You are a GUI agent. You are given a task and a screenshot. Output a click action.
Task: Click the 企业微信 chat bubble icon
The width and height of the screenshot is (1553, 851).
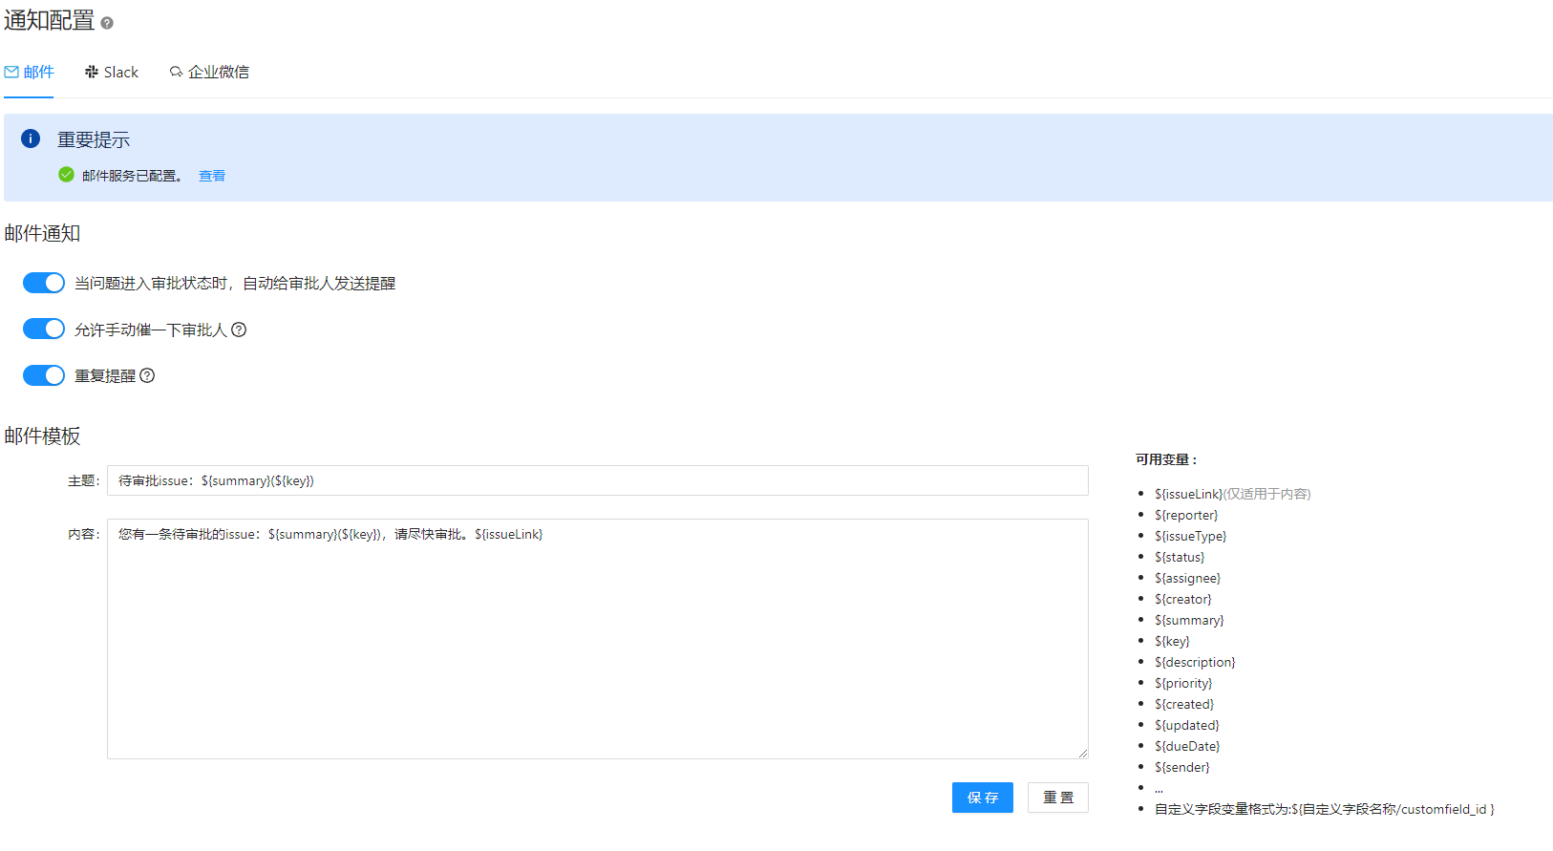point(176,72)
